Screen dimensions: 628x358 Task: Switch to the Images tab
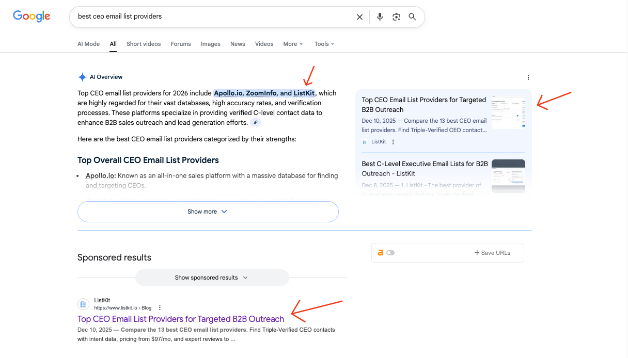(x=211, y=44)
